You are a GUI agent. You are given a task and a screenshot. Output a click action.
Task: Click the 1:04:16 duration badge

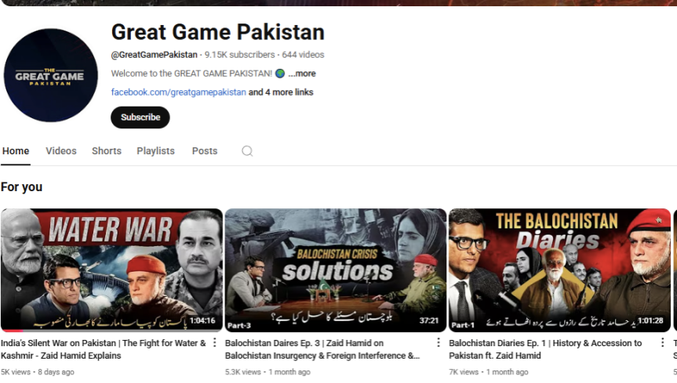(203, 321)
